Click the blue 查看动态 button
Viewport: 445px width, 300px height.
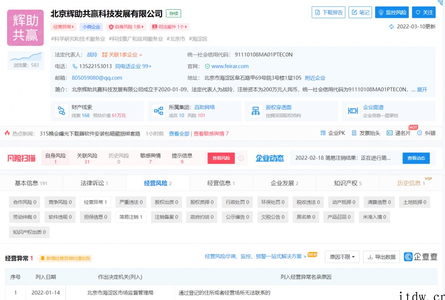(x=416, y=158)
